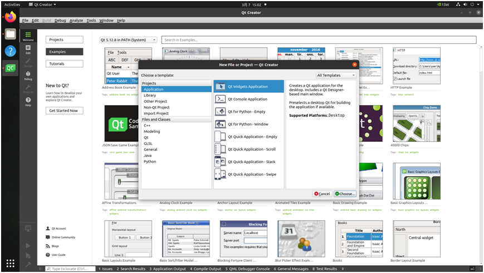484x273 pixels.
Task: Click the Search in Examples field
Action: click(319, 40)
